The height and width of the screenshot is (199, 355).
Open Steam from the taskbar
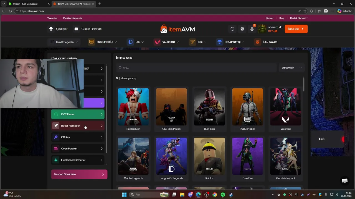click(x=231, y=195)
